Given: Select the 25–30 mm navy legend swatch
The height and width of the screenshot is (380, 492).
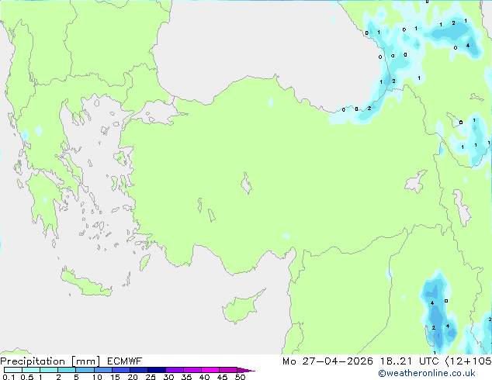Looking at the screenshot, I should coord(156,370).
